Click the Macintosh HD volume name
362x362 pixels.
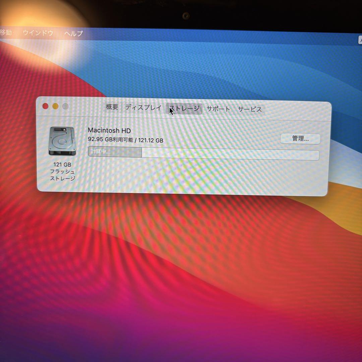109,130
